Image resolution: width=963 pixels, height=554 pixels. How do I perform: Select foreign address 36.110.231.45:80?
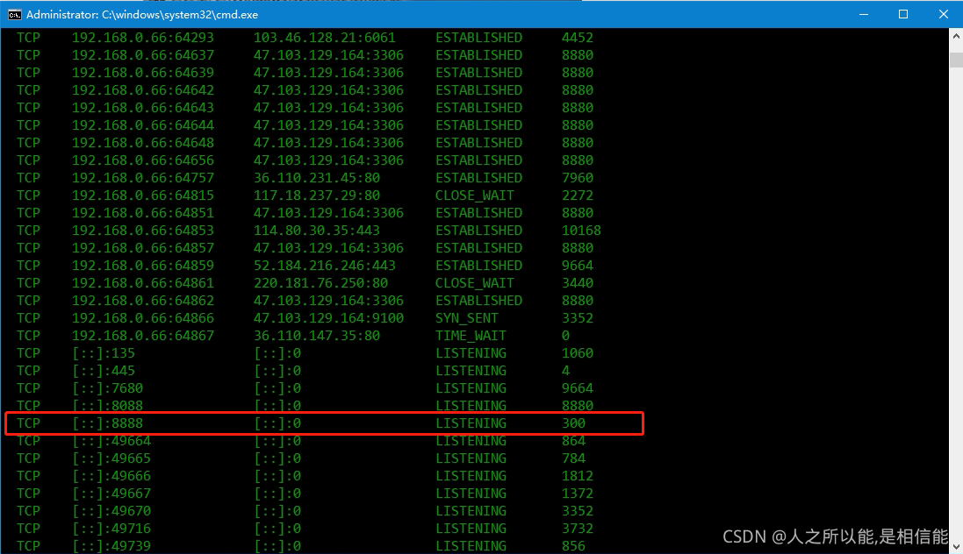317,178
